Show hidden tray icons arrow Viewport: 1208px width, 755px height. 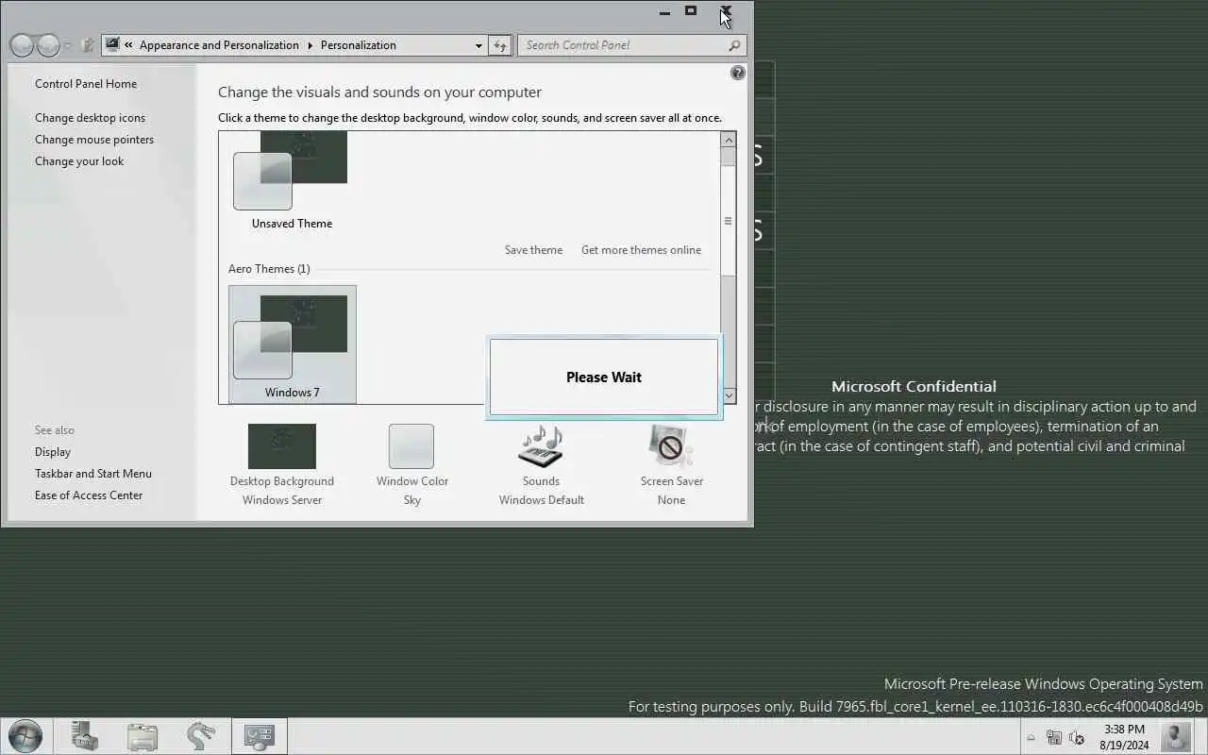point(1031,738)
